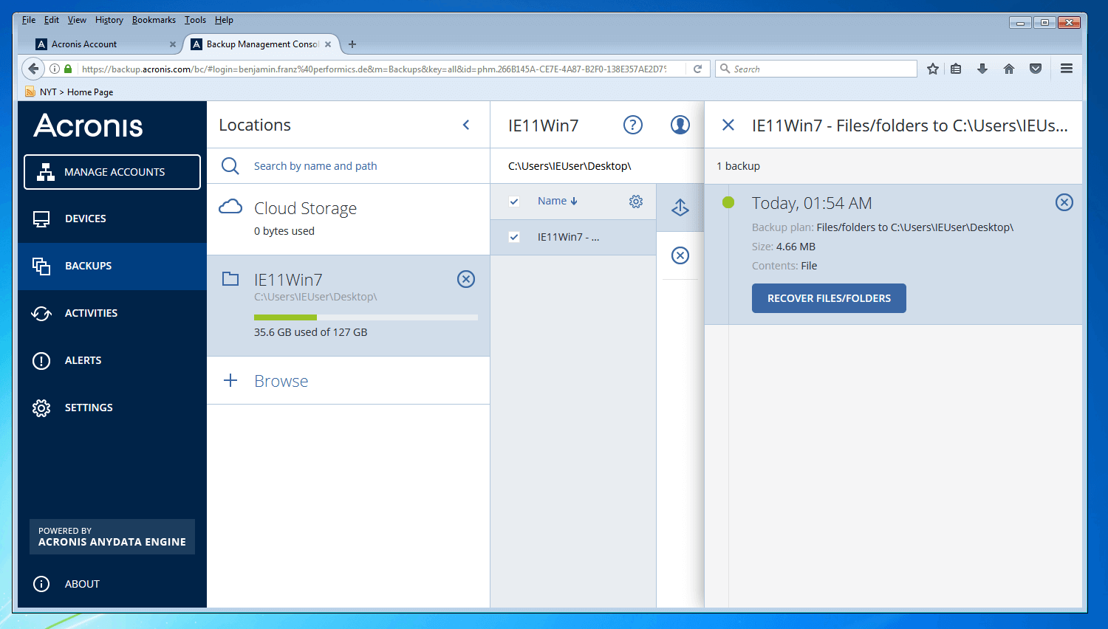Uncheck the IE11Win7 backup row checkbox
Image resolution: width=1108 pixels, height=629 pixels.
pyautogui.click(x=514, y=237)
